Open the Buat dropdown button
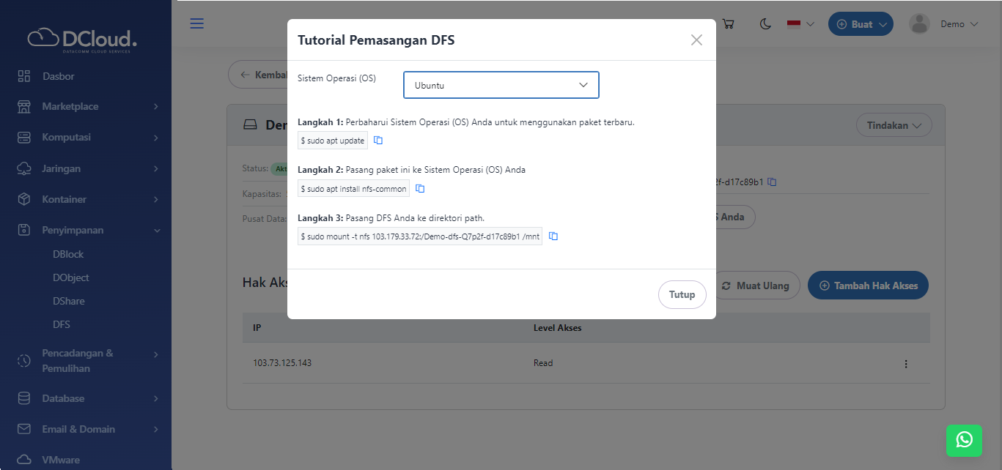This screenshot has width=1002, height=470. [x=861, y=23]
